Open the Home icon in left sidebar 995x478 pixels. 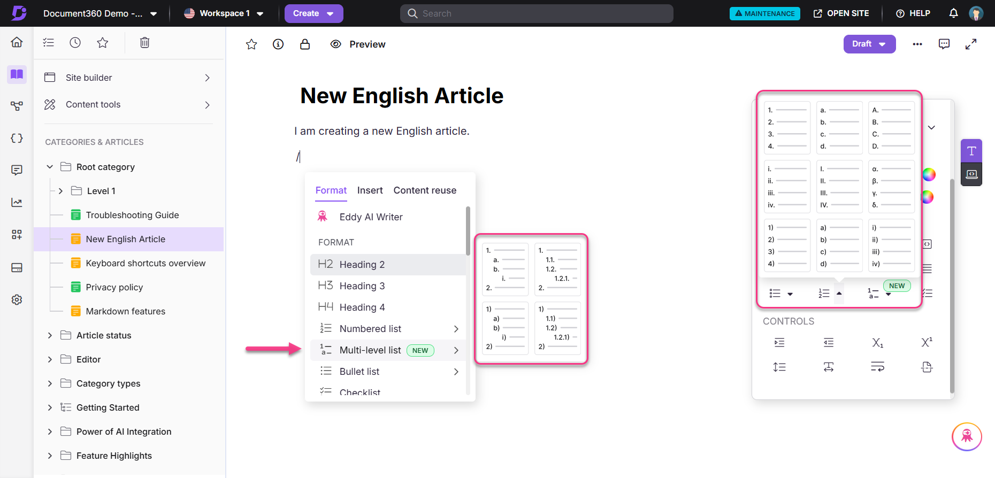coord(17,42)
